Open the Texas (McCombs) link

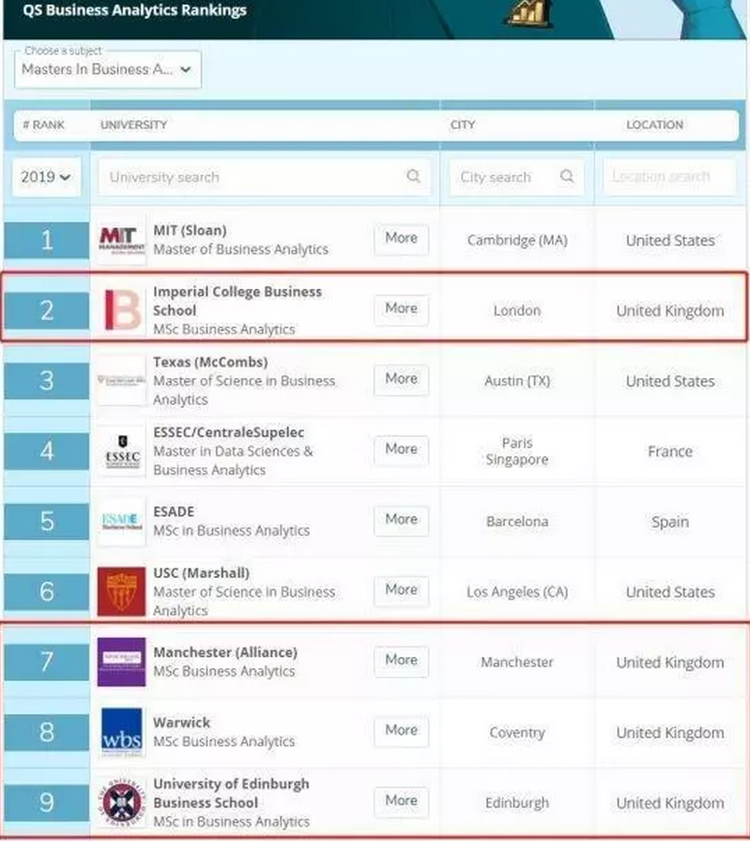(210, 362)
